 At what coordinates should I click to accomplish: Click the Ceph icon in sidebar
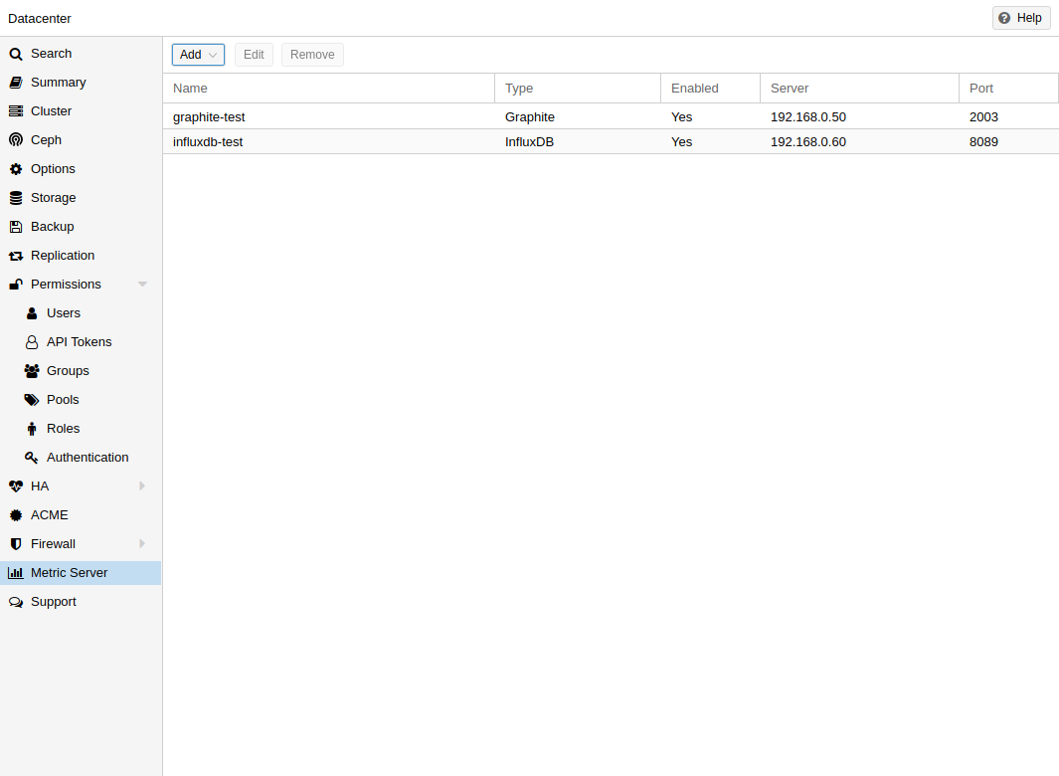tap(15, 140)
